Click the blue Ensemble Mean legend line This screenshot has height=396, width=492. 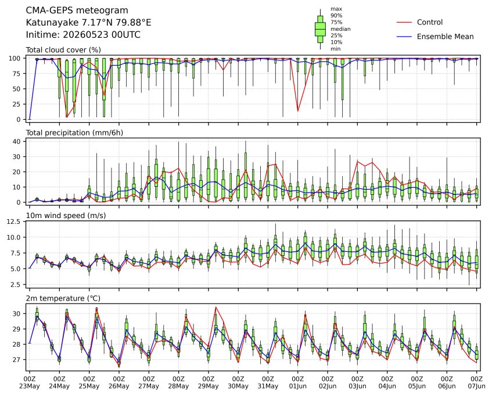[x=404, y=37]
